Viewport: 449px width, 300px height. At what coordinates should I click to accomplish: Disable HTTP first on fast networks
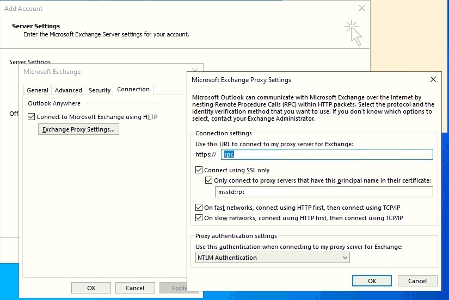pyautogui.click(x=199, y=208)
